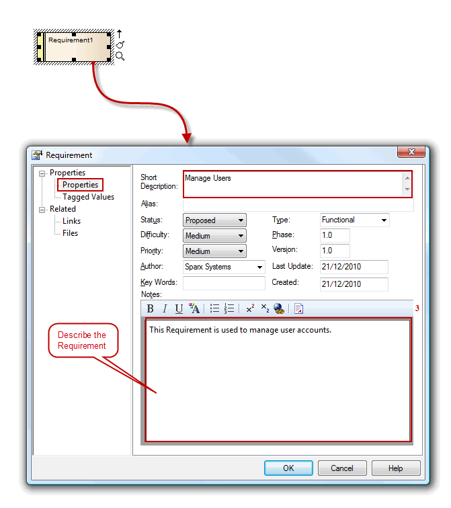The height and width of the screenshot is (508, 451).
Task: Open the Priority dropdown showing Medium
Action: [214, 251]
